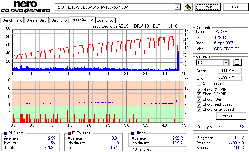Click the Exit button
249x152 pixels.
point(235,7)
